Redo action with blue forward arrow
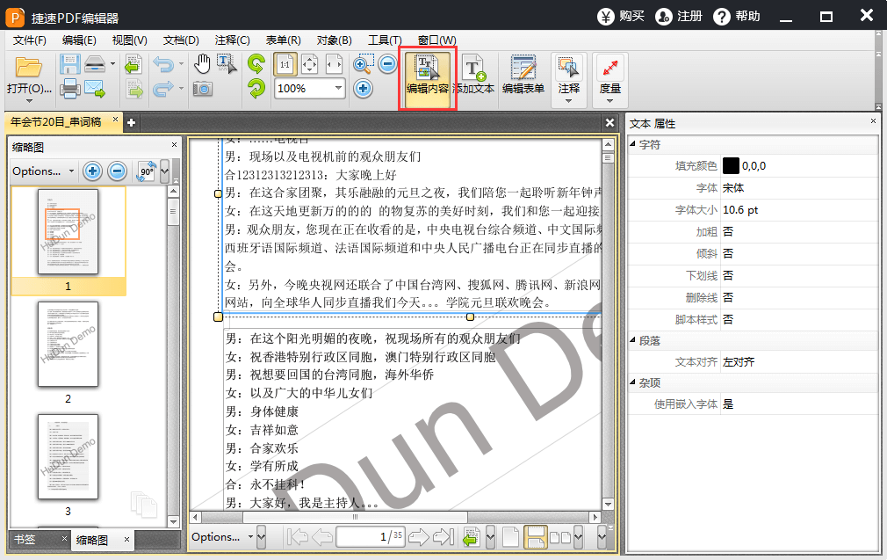The image size is (887, 560). point(164,89)
